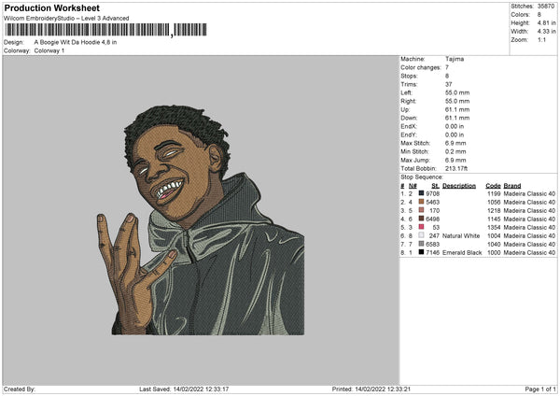Click the Emerald Black color swatch
Screen dimensions: 560x396
421,252
